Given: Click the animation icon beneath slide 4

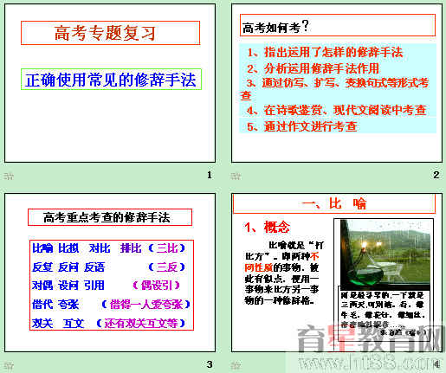Looking at the screenshot, I should (236, 365).
